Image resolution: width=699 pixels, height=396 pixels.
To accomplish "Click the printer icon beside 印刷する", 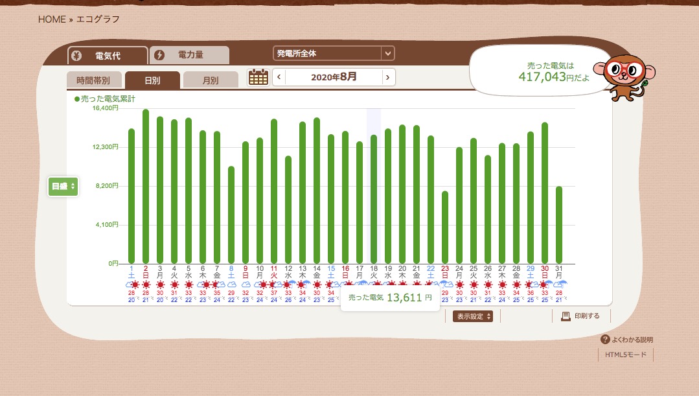I will pos(566,316).
